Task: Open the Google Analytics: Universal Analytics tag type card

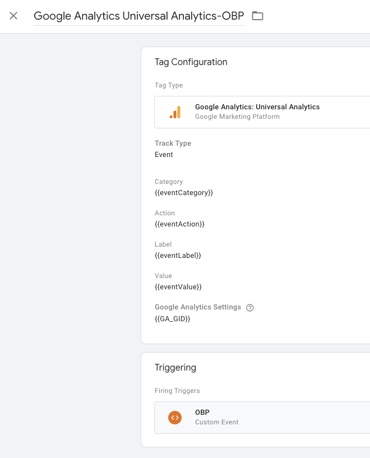Action: coord(262,112)
